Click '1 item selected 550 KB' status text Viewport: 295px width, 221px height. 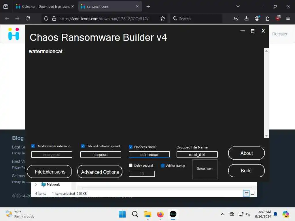pos(69,194)
